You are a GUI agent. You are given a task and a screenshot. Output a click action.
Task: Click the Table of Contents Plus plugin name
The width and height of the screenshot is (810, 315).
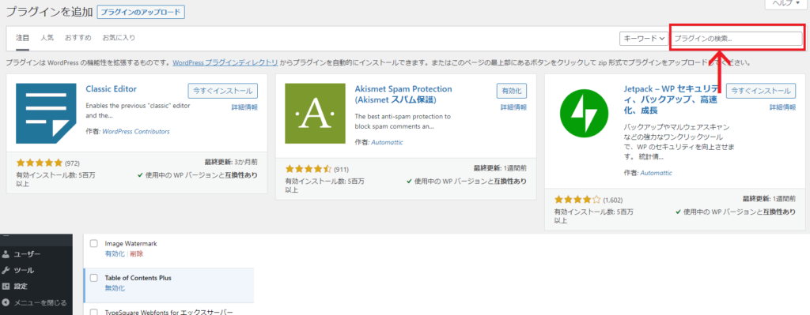tap(138, 278)
